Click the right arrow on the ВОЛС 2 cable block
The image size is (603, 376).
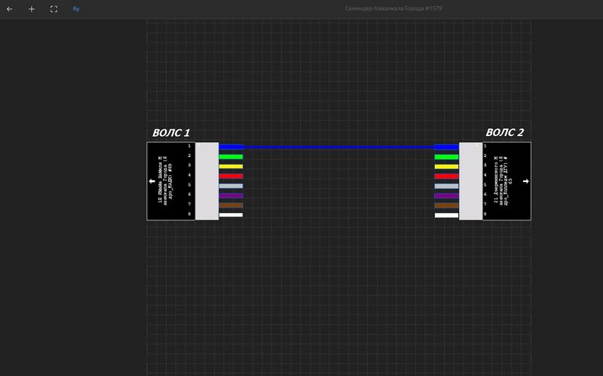pyautogui.click(x=525, y=181)
